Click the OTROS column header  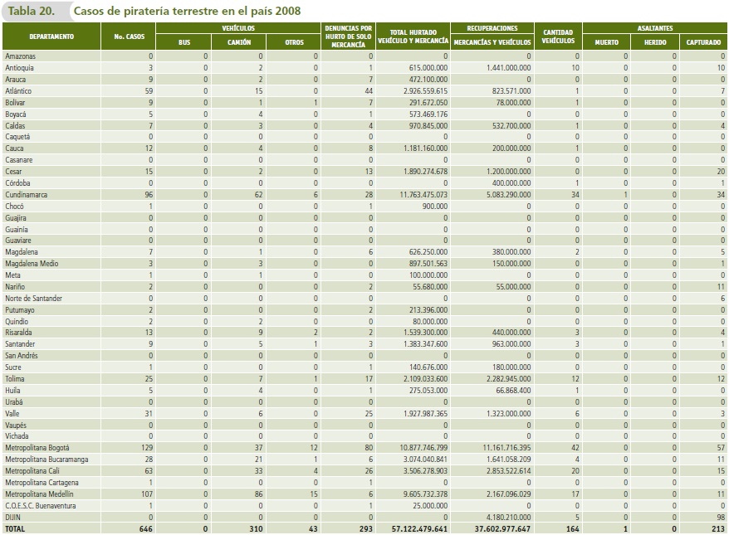pyautogui.click(x=294, y=41)
